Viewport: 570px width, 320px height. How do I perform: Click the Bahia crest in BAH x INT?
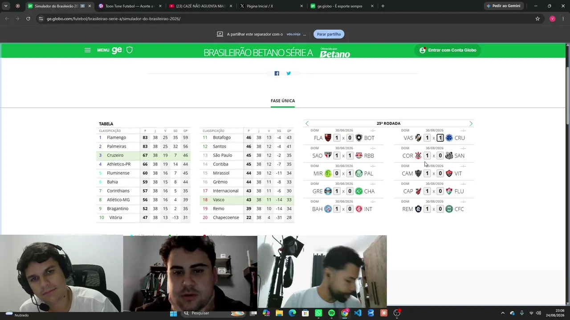pyautogui.click(x=328, y=209)
